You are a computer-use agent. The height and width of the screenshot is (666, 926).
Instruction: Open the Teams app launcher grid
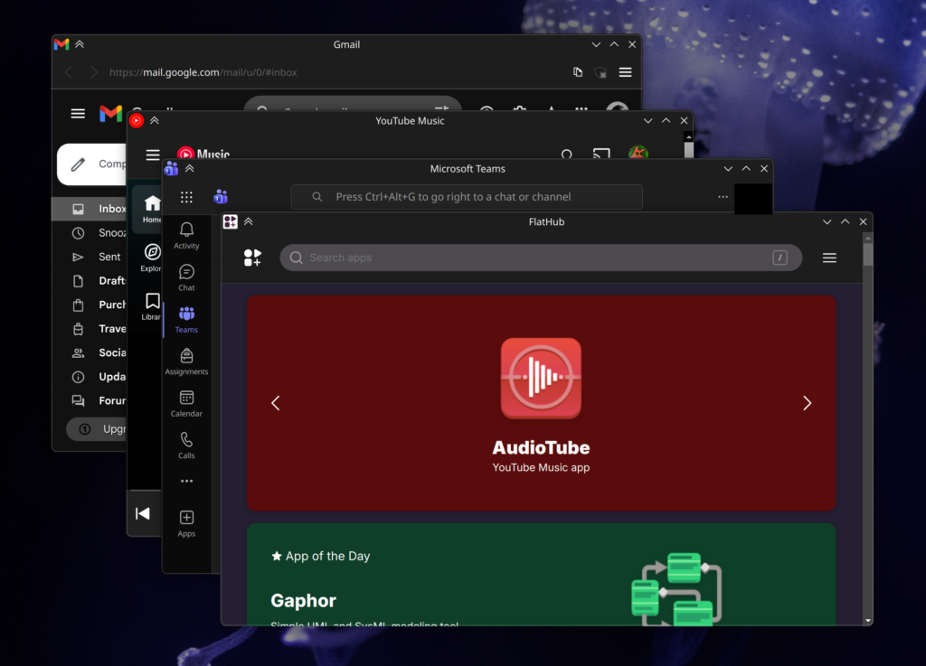pos(186,197)
